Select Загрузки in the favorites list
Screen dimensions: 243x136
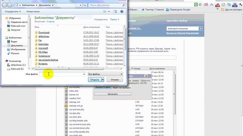click(x=14, y=30)
